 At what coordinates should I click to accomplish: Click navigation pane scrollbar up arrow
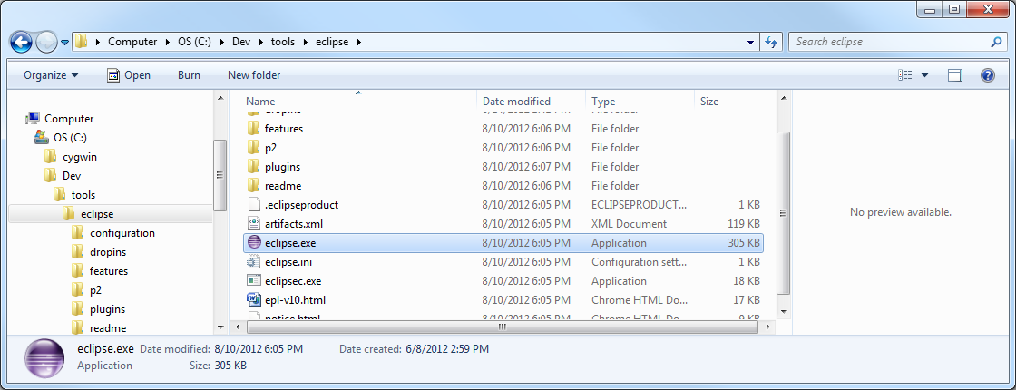point(220,99)
